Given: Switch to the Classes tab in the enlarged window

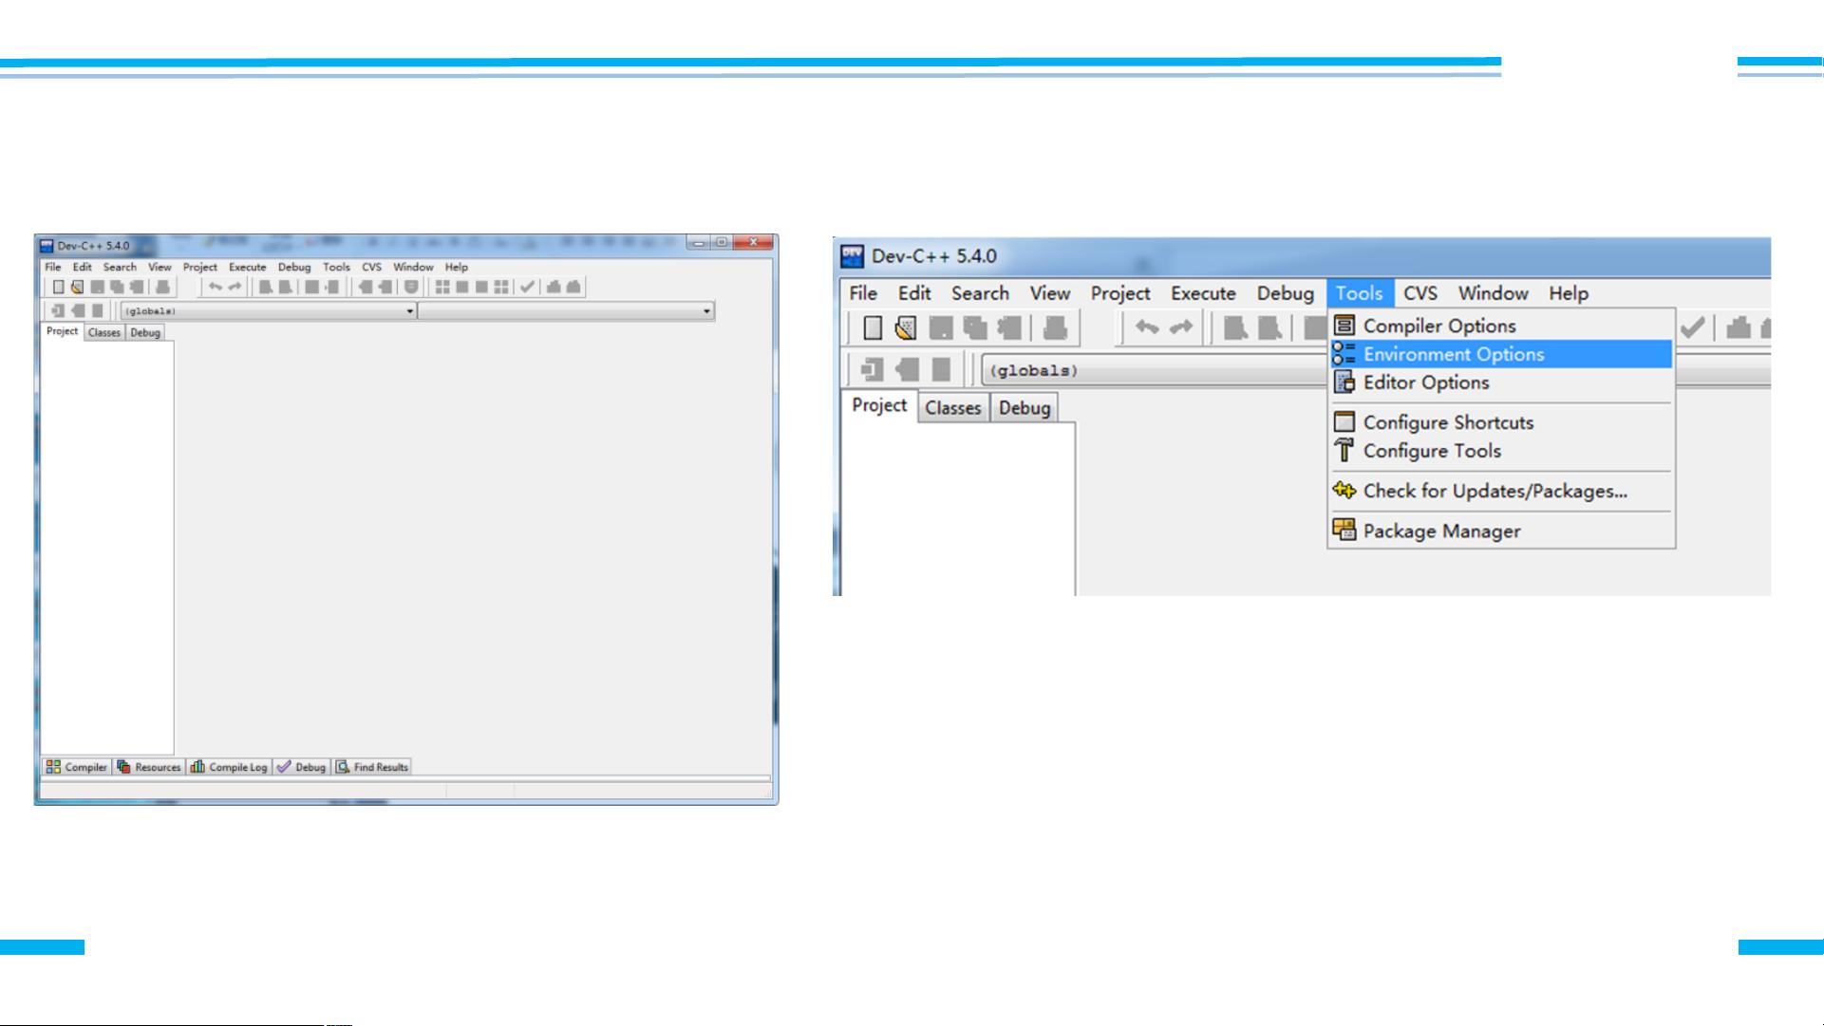Looking at the screenshot, I should click(x=952, y=408).
